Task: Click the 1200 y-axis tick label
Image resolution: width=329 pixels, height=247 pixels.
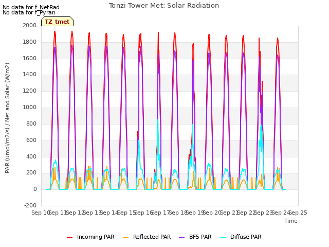Action: pos(30,91)
